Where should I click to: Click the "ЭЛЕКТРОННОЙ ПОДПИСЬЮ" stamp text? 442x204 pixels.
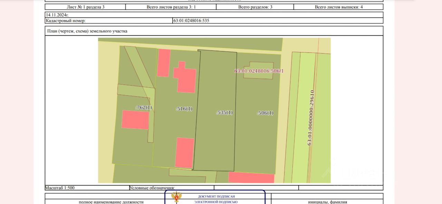216,202
